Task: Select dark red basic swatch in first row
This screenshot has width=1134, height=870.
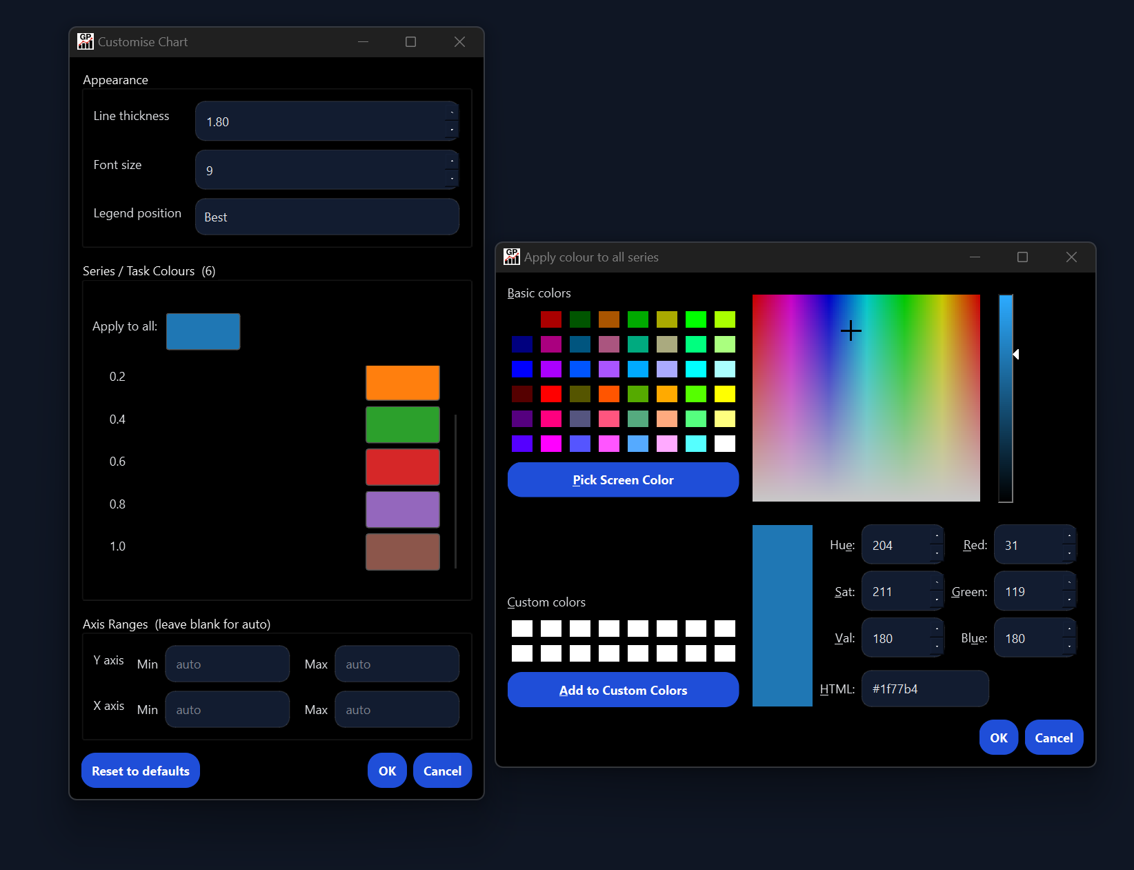Action: point(551,319)
